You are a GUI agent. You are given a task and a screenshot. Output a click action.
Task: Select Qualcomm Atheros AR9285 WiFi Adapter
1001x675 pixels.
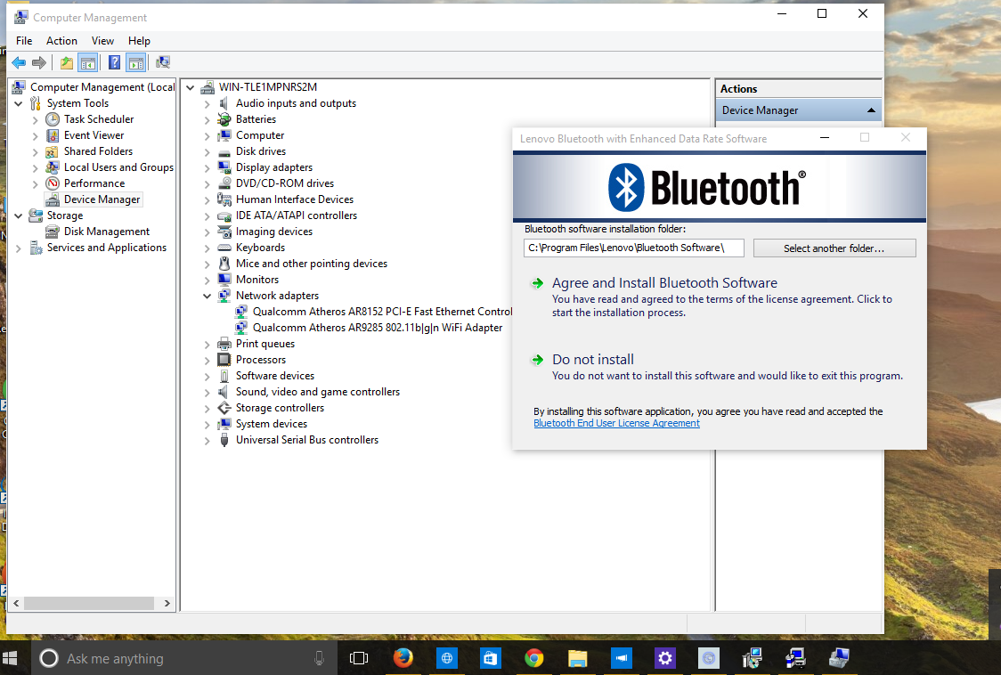click(378, 328)
